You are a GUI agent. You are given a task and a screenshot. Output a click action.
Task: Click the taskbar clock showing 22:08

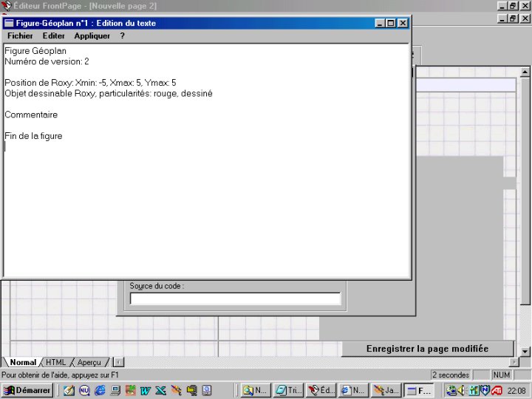click(x=516, y=391)
